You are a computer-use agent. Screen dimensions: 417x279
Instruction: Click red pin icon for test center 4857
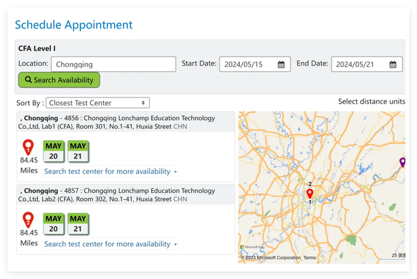point(28,220)
